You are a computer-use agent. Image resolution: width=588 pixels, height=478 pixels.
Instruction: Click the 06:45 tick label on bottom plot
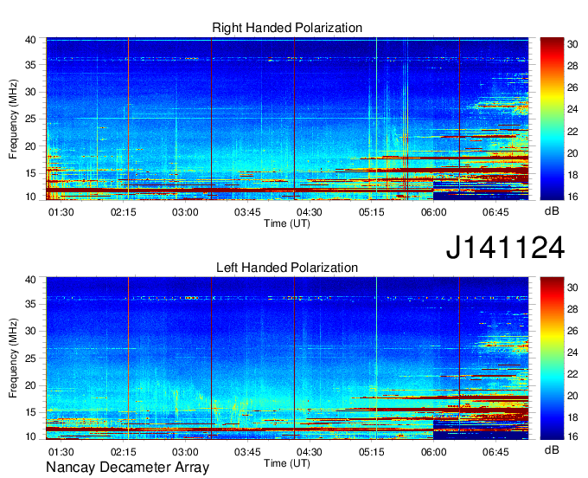pyautogui.click(x=495, y=452)
